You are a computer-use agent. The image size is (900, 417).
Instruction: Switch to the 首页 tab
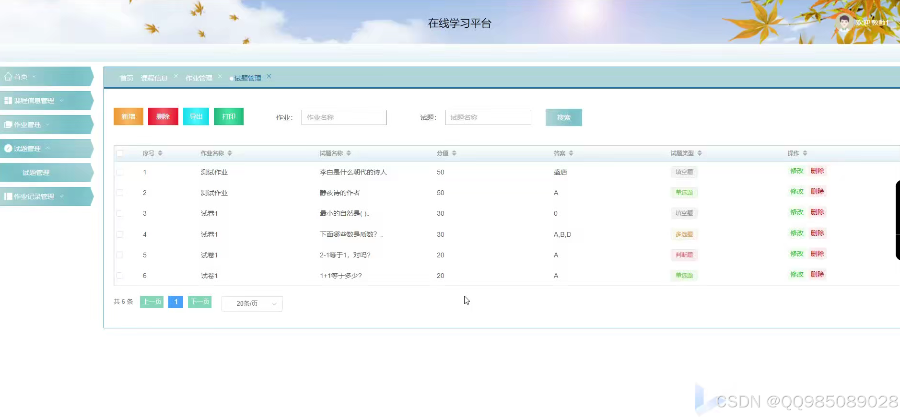pyautogui.click(x=127, y=78)
